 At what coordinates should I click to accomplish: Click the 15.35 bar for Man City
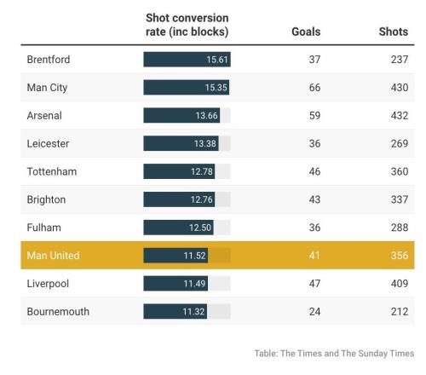click(x=187, y=88)
